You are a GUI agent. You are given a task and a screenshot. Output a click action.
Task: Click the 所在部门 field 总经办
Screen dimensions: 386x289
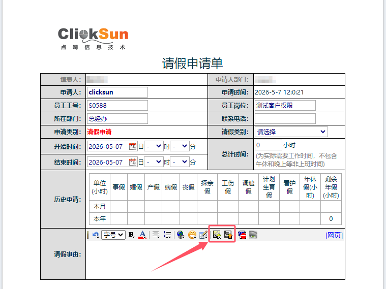point(117,119)
